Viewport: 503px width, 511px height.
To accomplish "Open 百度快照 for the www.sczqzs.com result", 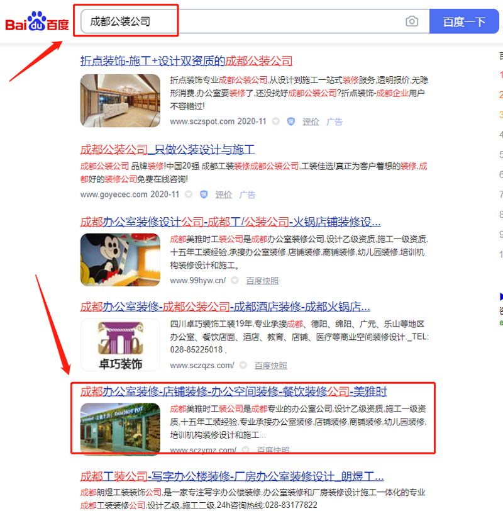I will tap(271, 365).
